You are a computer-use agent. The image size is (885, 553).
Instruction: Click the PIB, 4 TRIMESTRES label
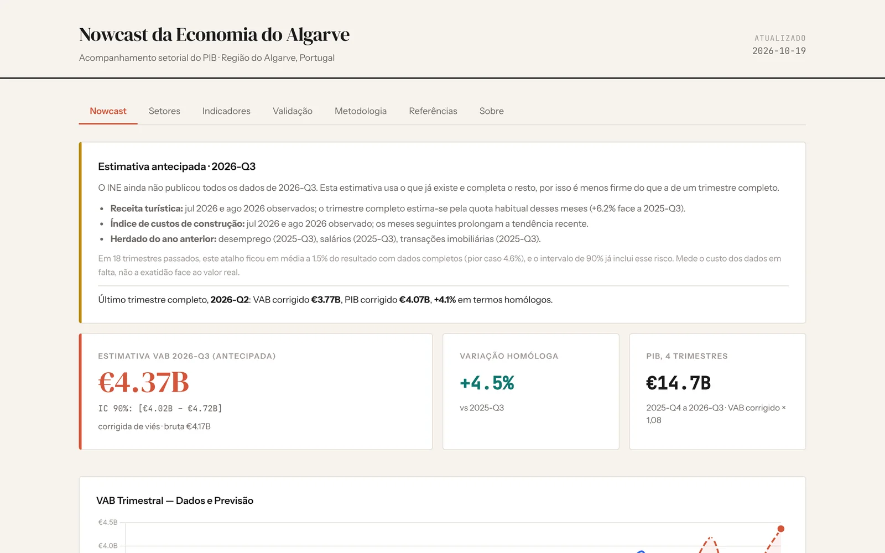click(x=687, y=356)
